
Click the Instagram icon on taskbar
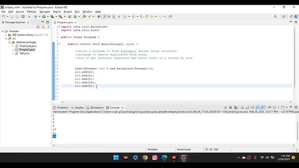[155, 158]
